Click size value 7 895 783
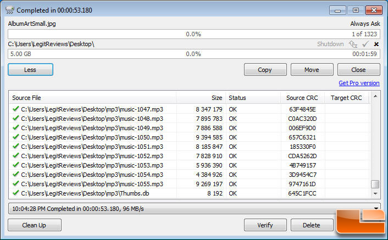Image resolution: width=388 pixels, height=240 pixels. (x=209, y=119)
